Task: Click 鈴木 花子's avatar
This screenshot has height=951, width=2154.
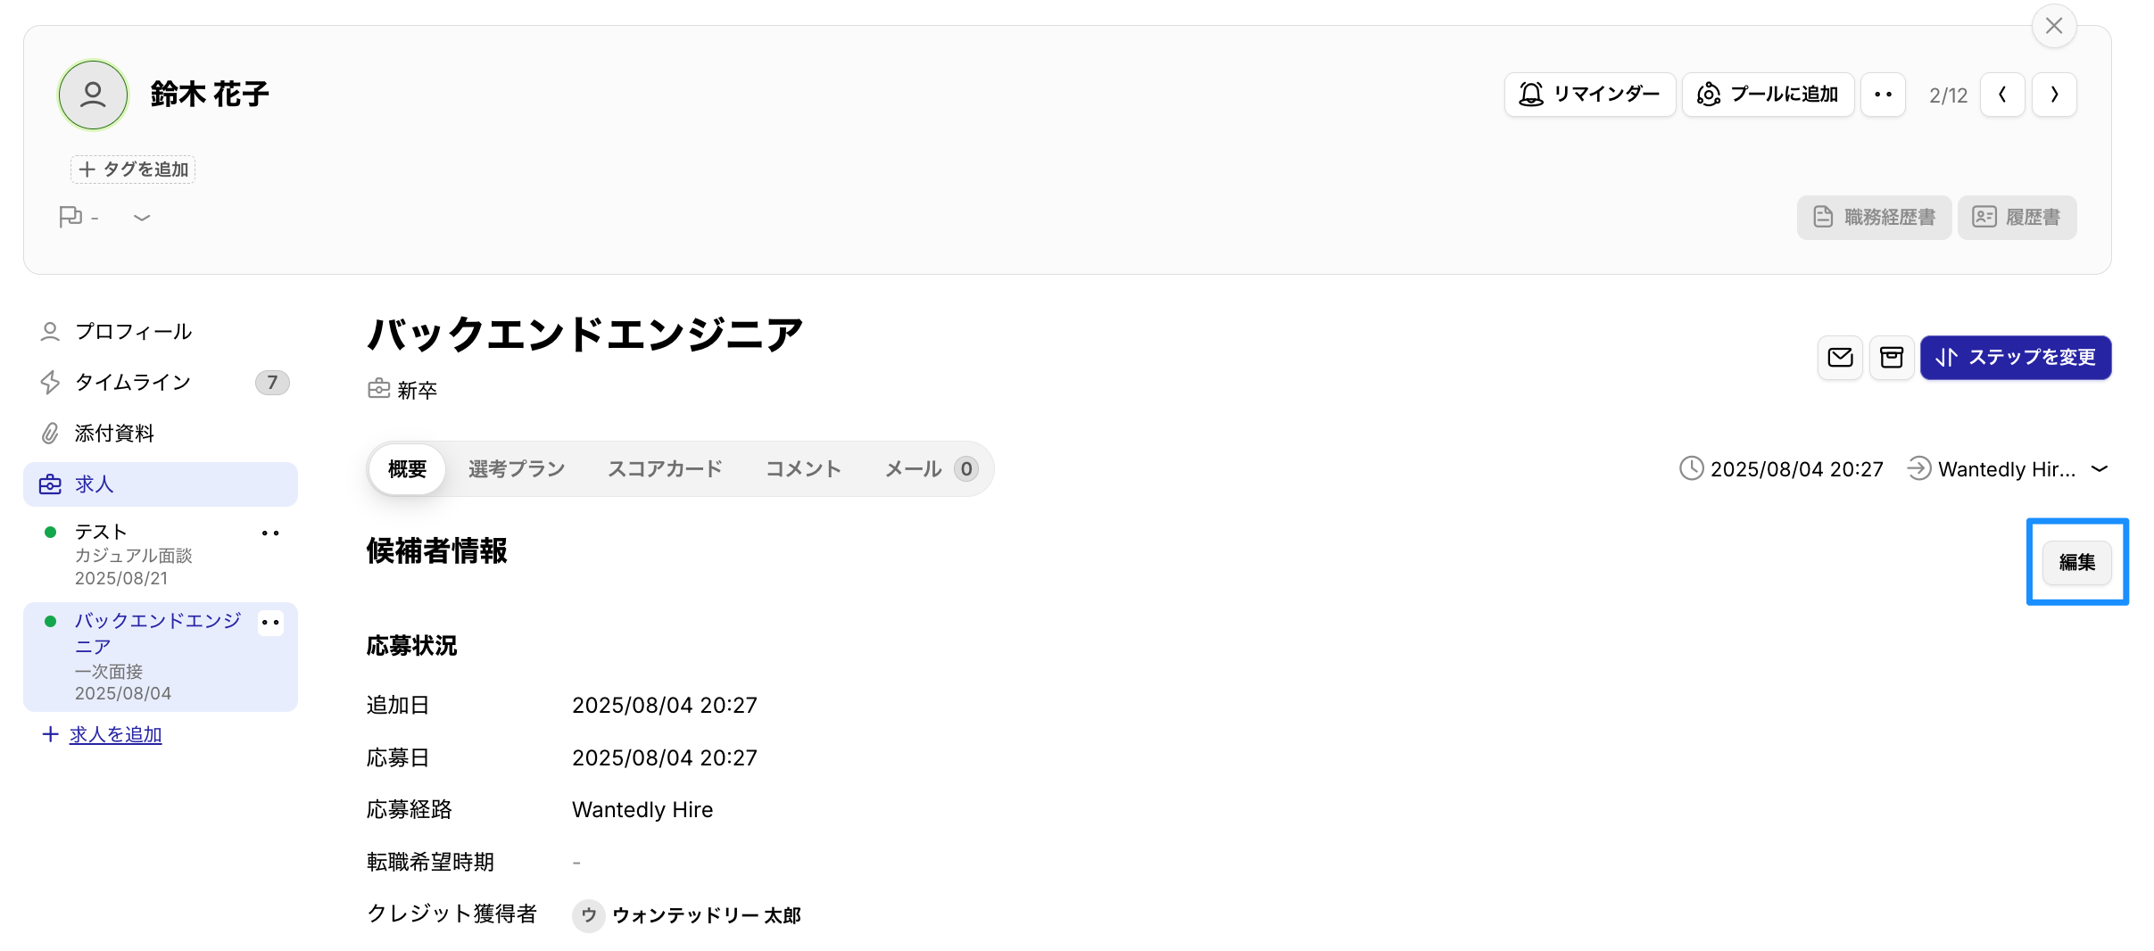Action: click(92, 94)
